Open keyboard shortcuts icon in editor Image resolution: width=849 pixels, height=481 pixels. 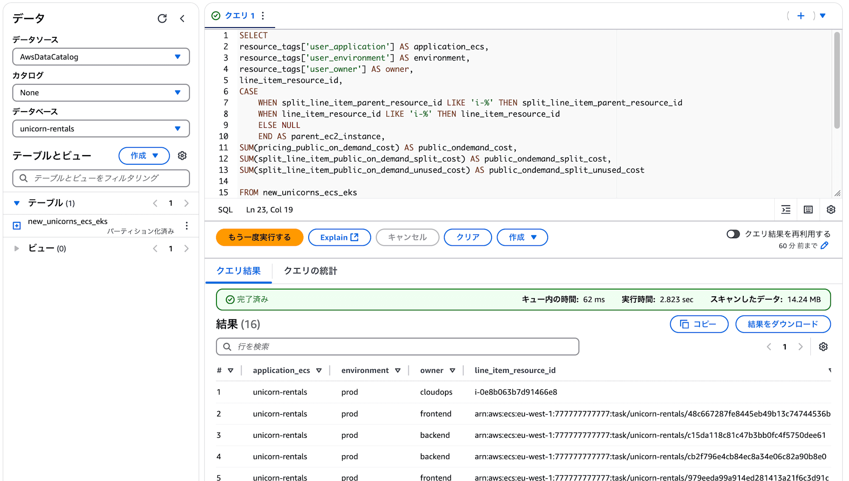tap(808, 210)
